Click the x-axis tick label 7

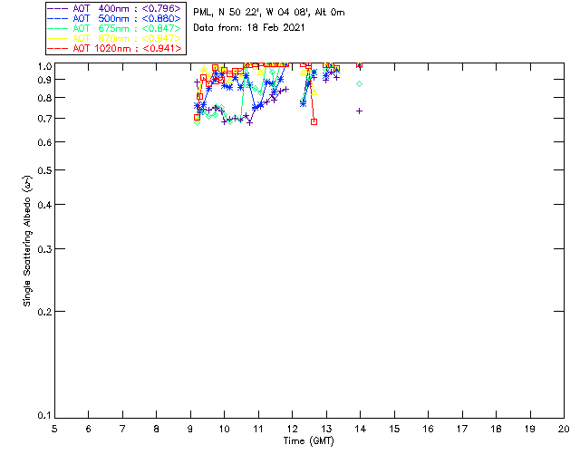122,429
